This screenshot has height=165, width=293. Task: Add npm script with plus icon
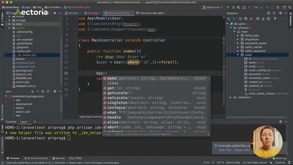tap(33, 92)
